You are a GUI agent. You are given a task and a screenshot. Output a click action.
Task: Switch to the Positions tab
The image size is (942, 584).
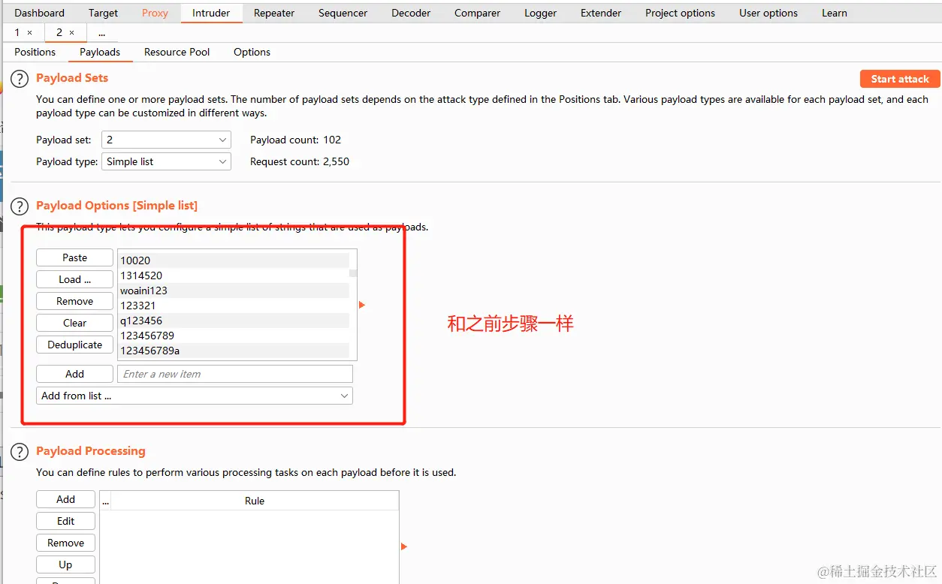[x=35, y=52]
